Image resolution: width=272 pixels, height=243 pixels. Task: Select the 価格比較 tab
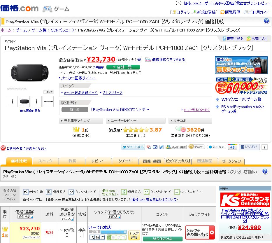click(19, 161)
